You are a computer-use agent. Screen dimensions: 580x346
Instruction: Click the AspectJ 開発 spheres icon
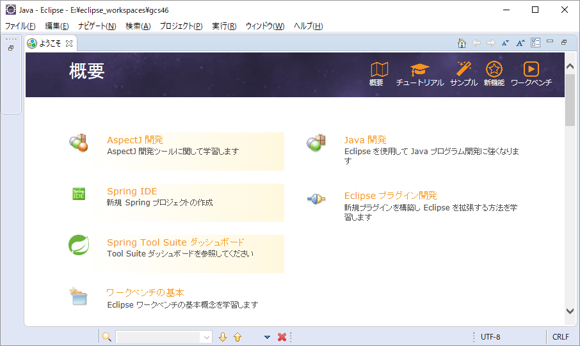tap(78, 143)
